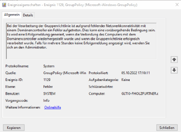Open the Onlinehilfe link
This screenshot has height=132, width=181.
[53, 107]
